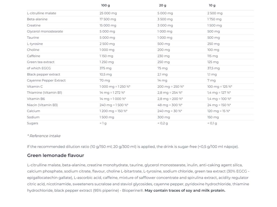
Task: Click the 20 g column header
Action: click(163, 5)
